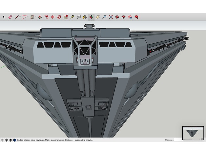Click the geolocation status icon

tap(3, 140)
